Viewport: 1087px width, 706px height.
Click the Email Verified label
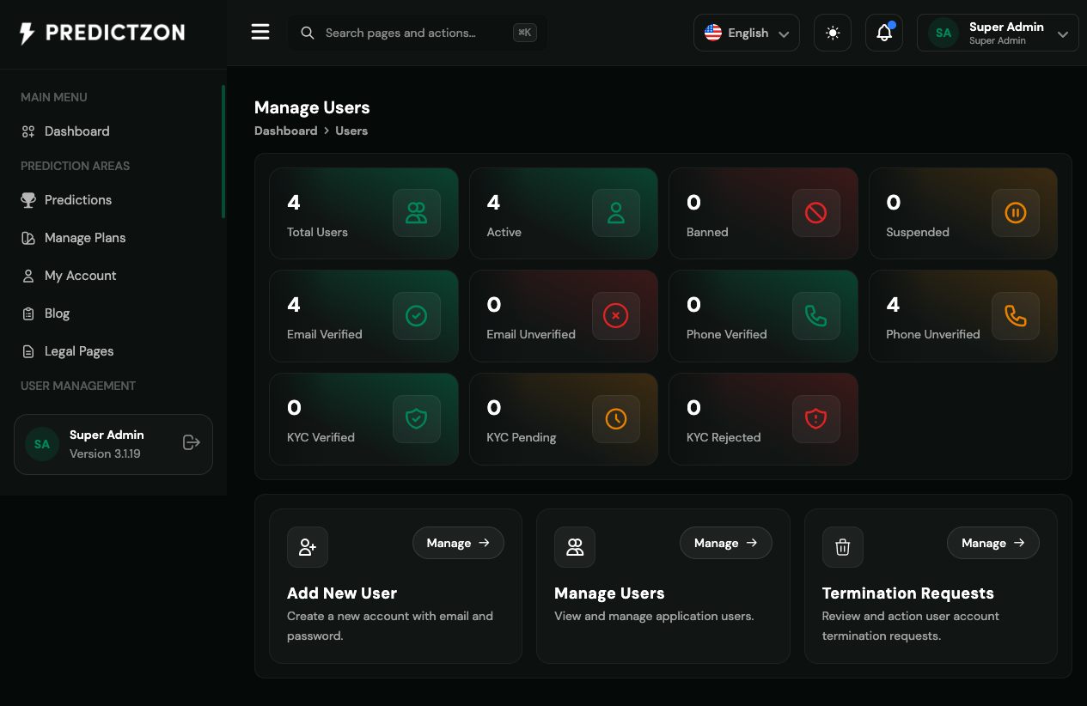point(325,334)
